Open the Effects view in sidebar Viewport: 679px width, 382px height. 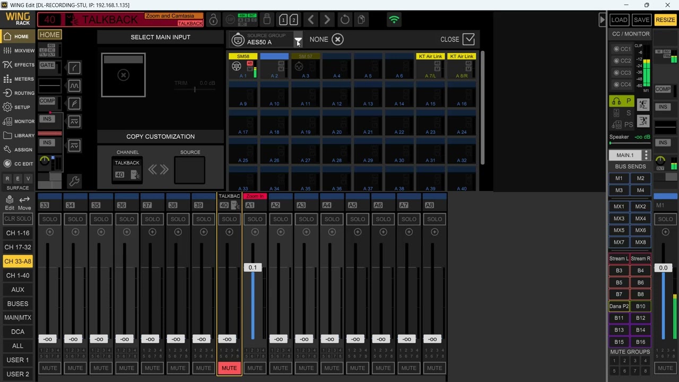[x=18, y=65]
